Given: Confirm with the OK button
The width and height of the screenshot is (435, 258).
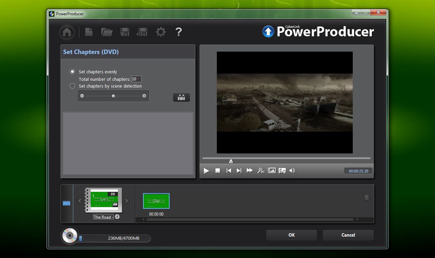Looking at the screenshot, I should (x=292, y=235).
